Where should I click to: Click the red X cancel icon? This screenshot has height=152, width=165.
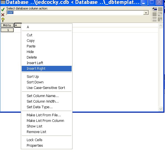tap(3, 15)
